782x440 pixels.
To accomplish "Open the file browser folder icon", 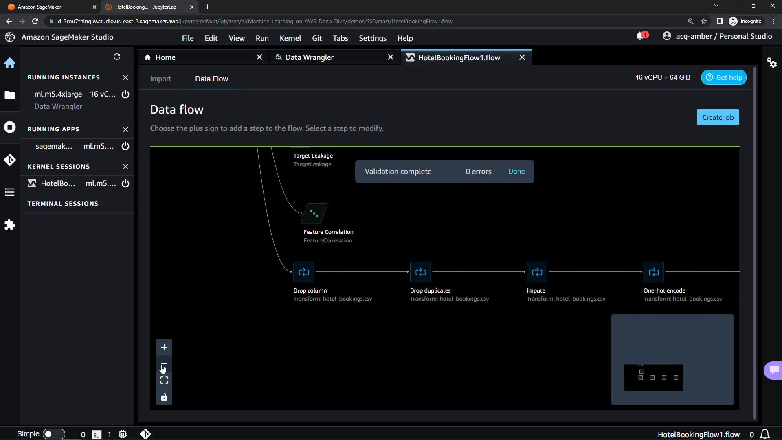I will click(10, 95).
